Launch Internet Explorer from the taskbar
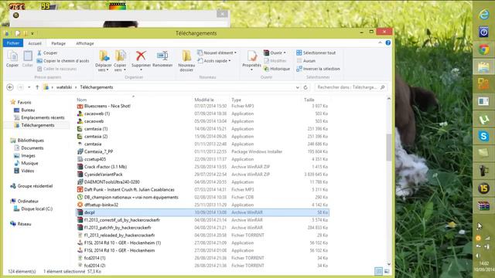The width and height of the screenshot is (495, 278). point(483,14)
